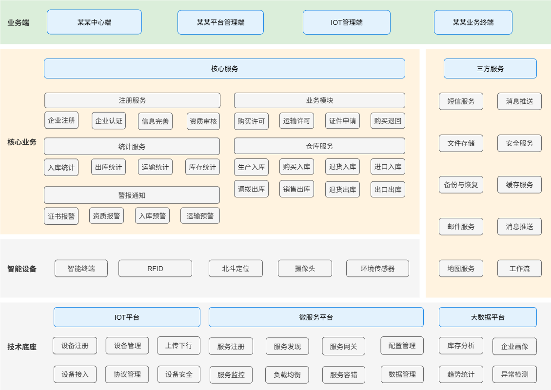Screen dimensions: 551x390
Task: Select the RFID smart device
Action: coord(155,268)
